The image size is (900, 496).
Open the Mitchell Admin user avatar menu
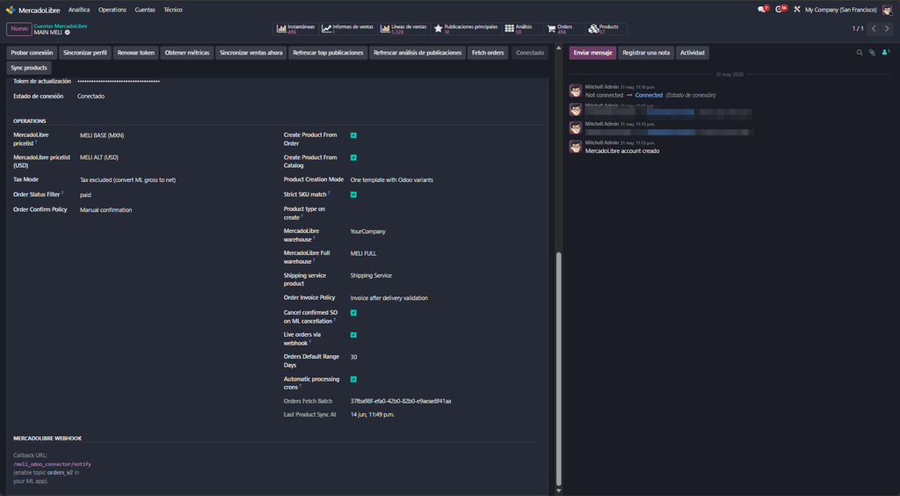tap(888, 10)
